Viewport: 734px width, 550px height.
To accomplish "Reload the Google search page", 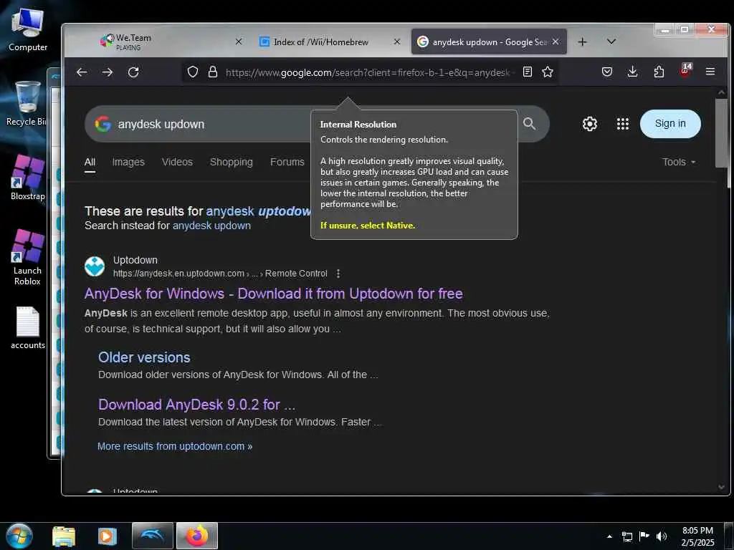I will tap(133, 72).
